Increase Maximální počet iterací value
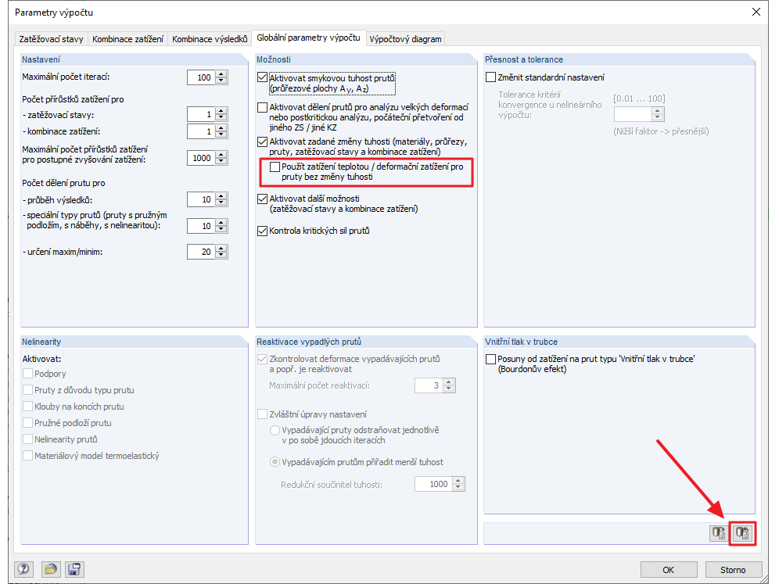Image resolution: width=779 pixels, height=584 pixels. pyautogui.click(x=221, y=74)
